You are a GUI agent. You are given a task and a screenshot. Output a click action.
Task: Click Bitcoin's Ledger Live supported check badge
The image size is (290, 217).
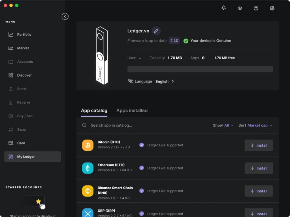tap(142, 145)
